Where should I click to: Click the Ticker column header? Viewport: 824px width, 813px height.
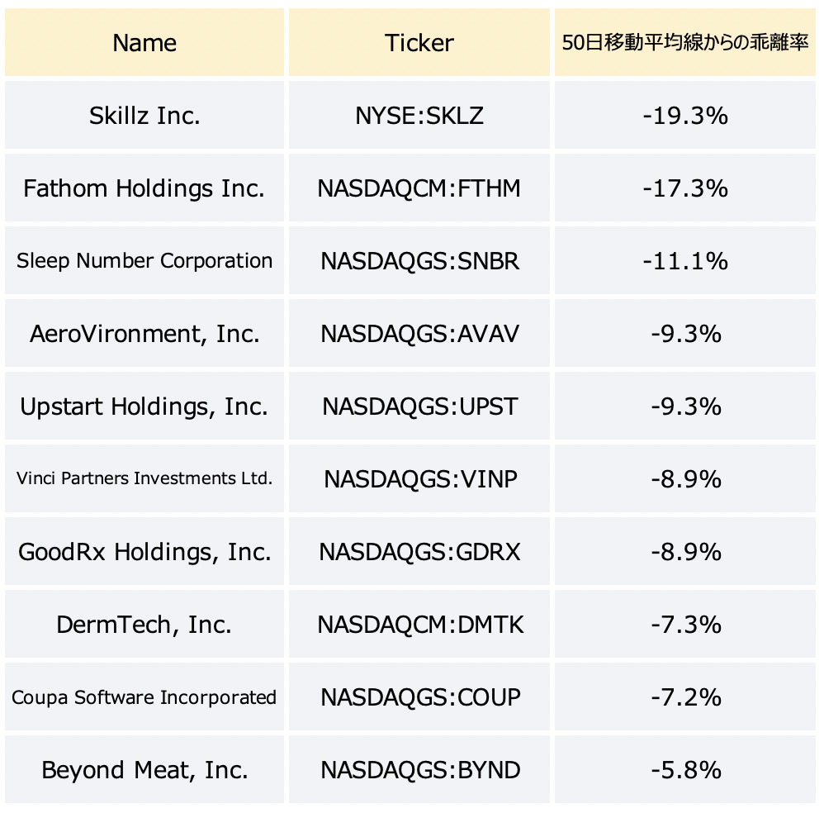click(x=419, y=42)
